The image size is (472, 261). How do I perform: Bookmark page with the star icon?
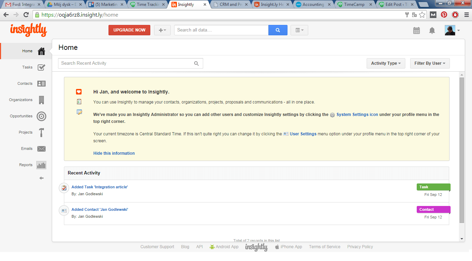point(422,15)
